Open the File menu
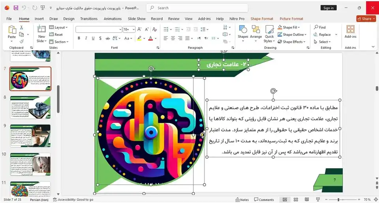Viewport: 379px width, 203px height. pos(9,19)
